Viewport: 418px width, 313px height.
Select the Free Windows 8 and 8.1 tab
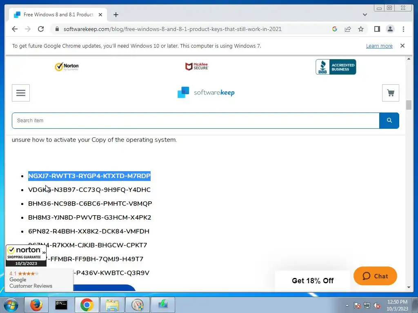(x=58, y=15)
